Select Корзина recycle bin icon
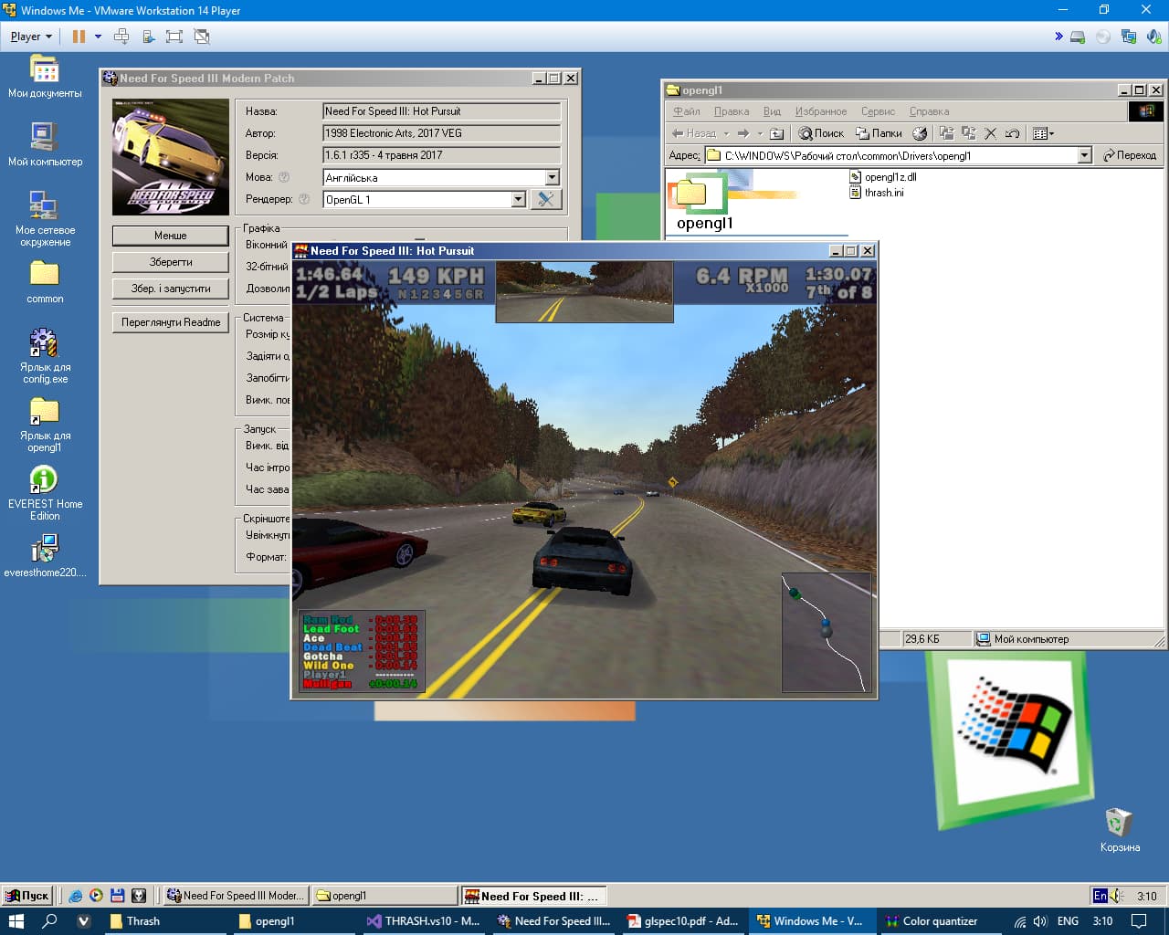This screenshot has height=935, width=1169. 1120,830
